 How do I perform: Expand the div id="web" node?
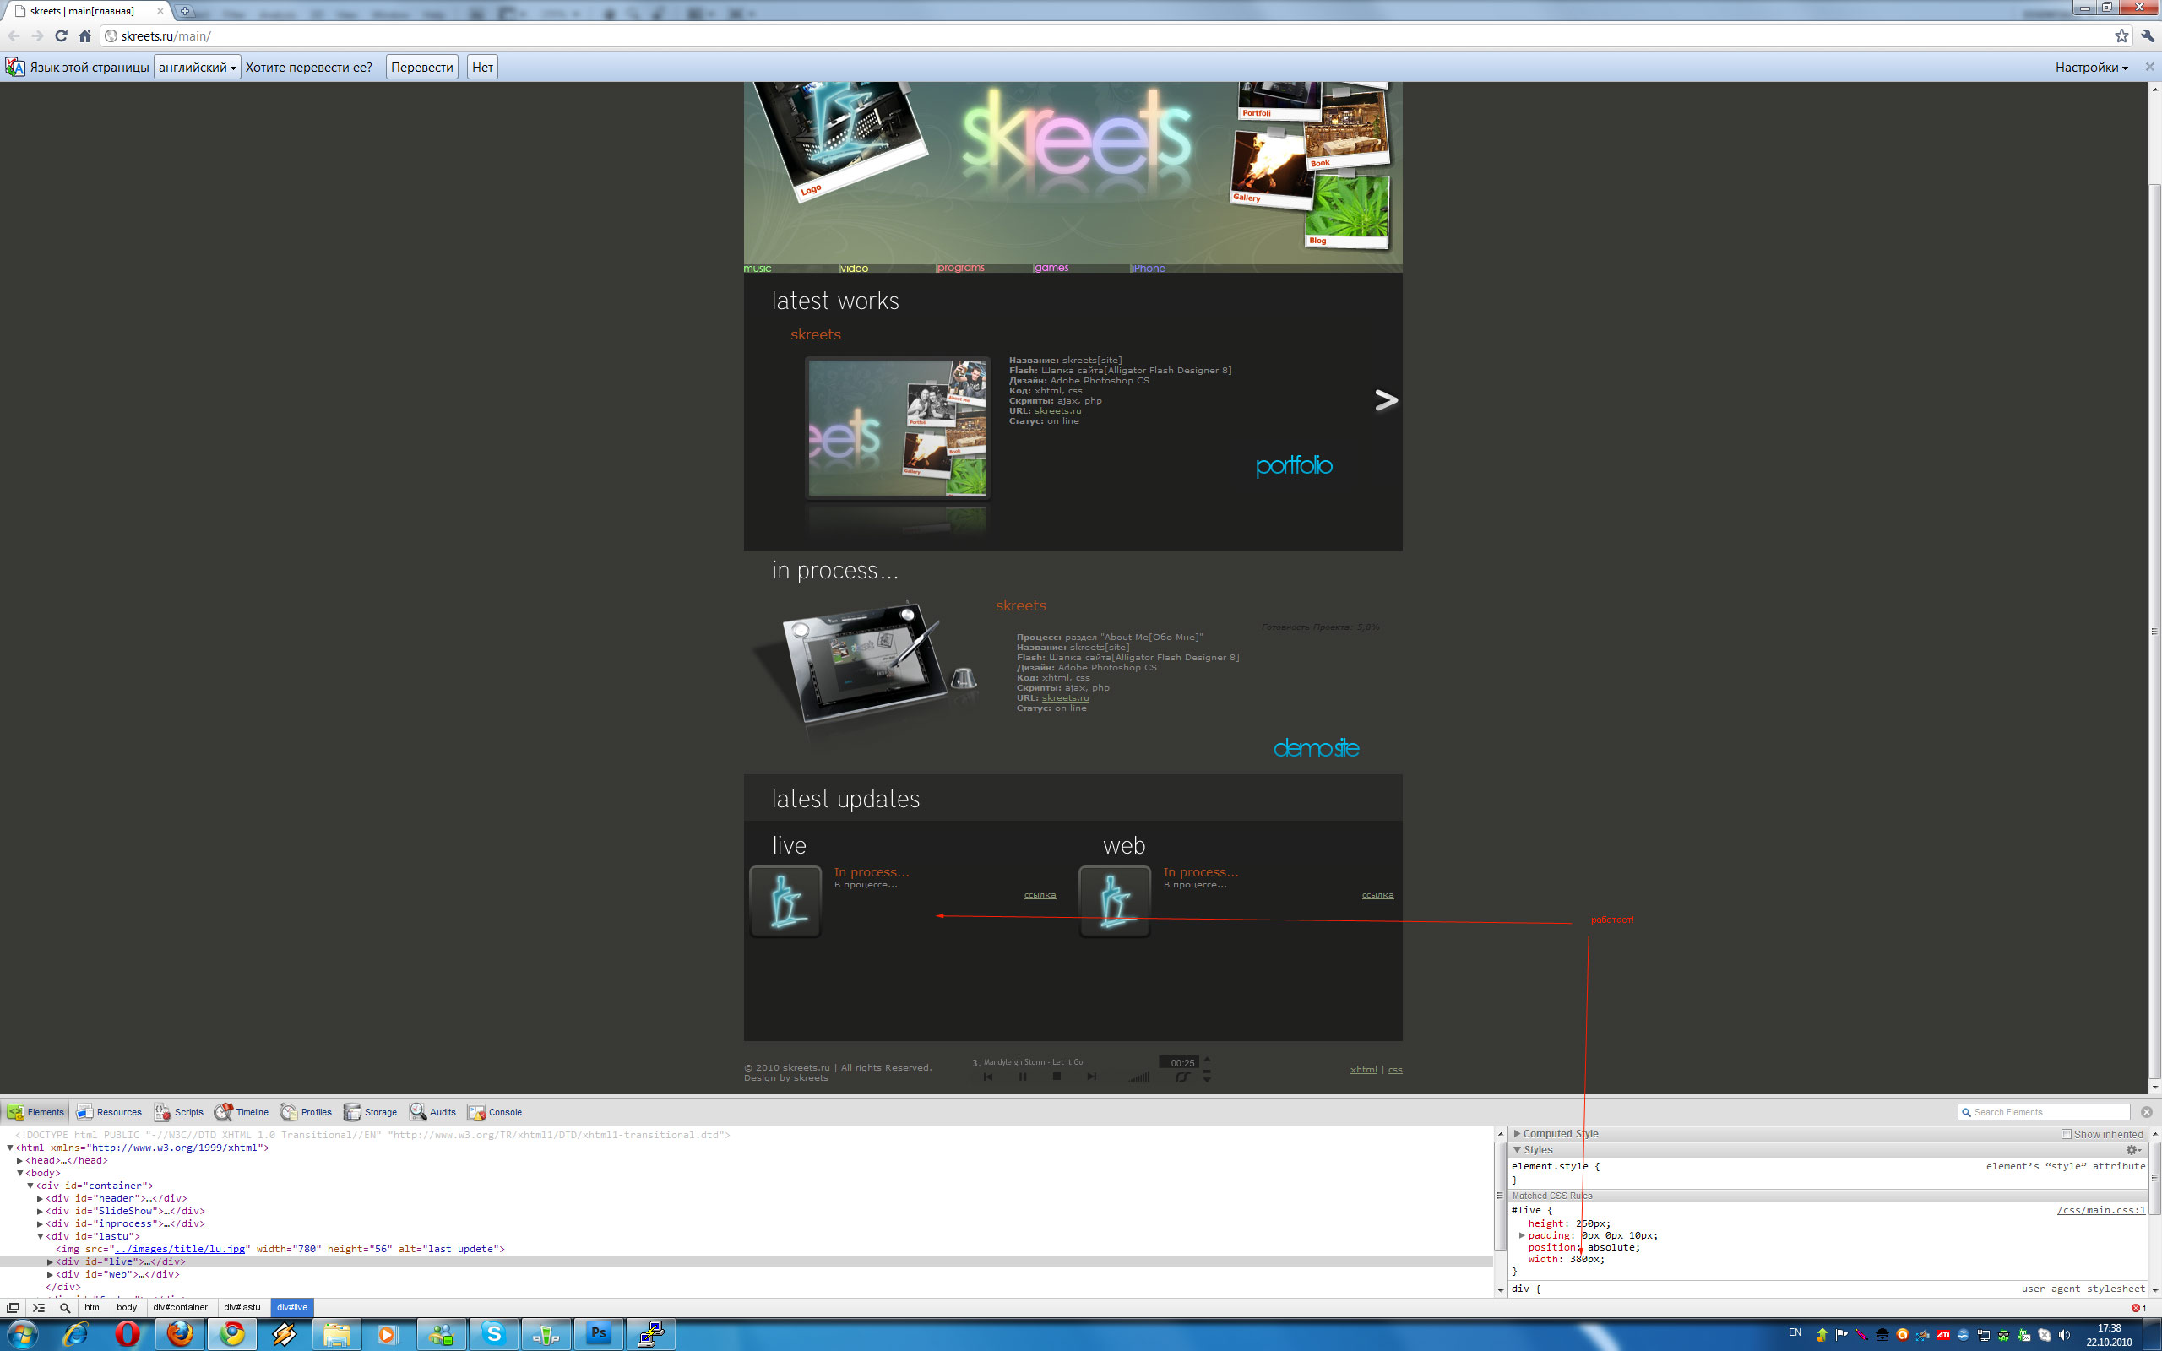point(50,1275)
